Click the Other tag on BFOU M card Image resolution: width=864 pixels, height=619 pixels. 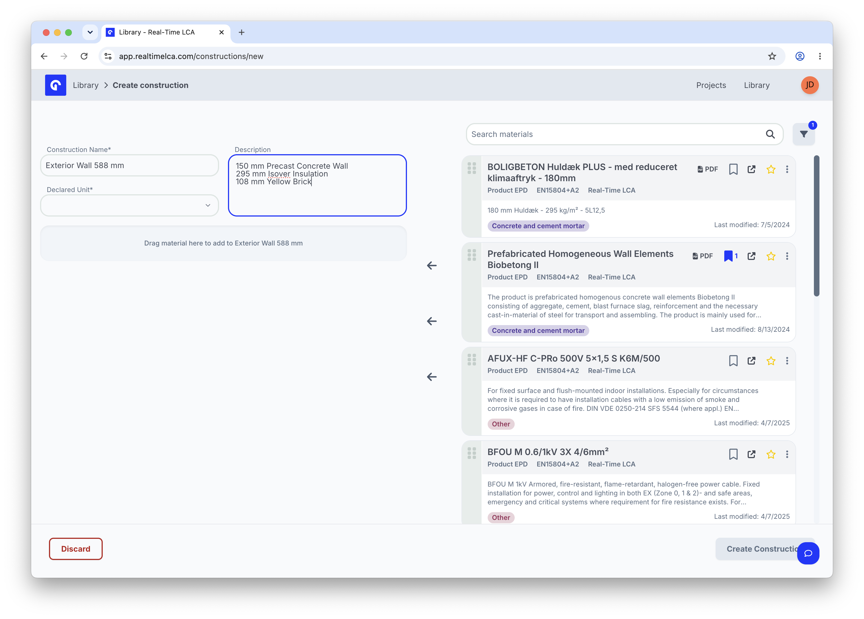point(500,518)
